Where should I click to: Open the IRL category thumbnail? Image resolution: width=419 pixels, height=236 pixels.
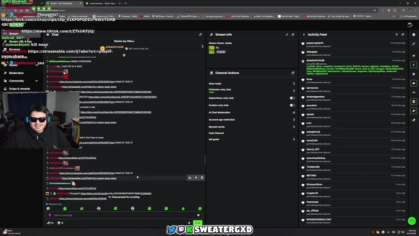point(211,50)
